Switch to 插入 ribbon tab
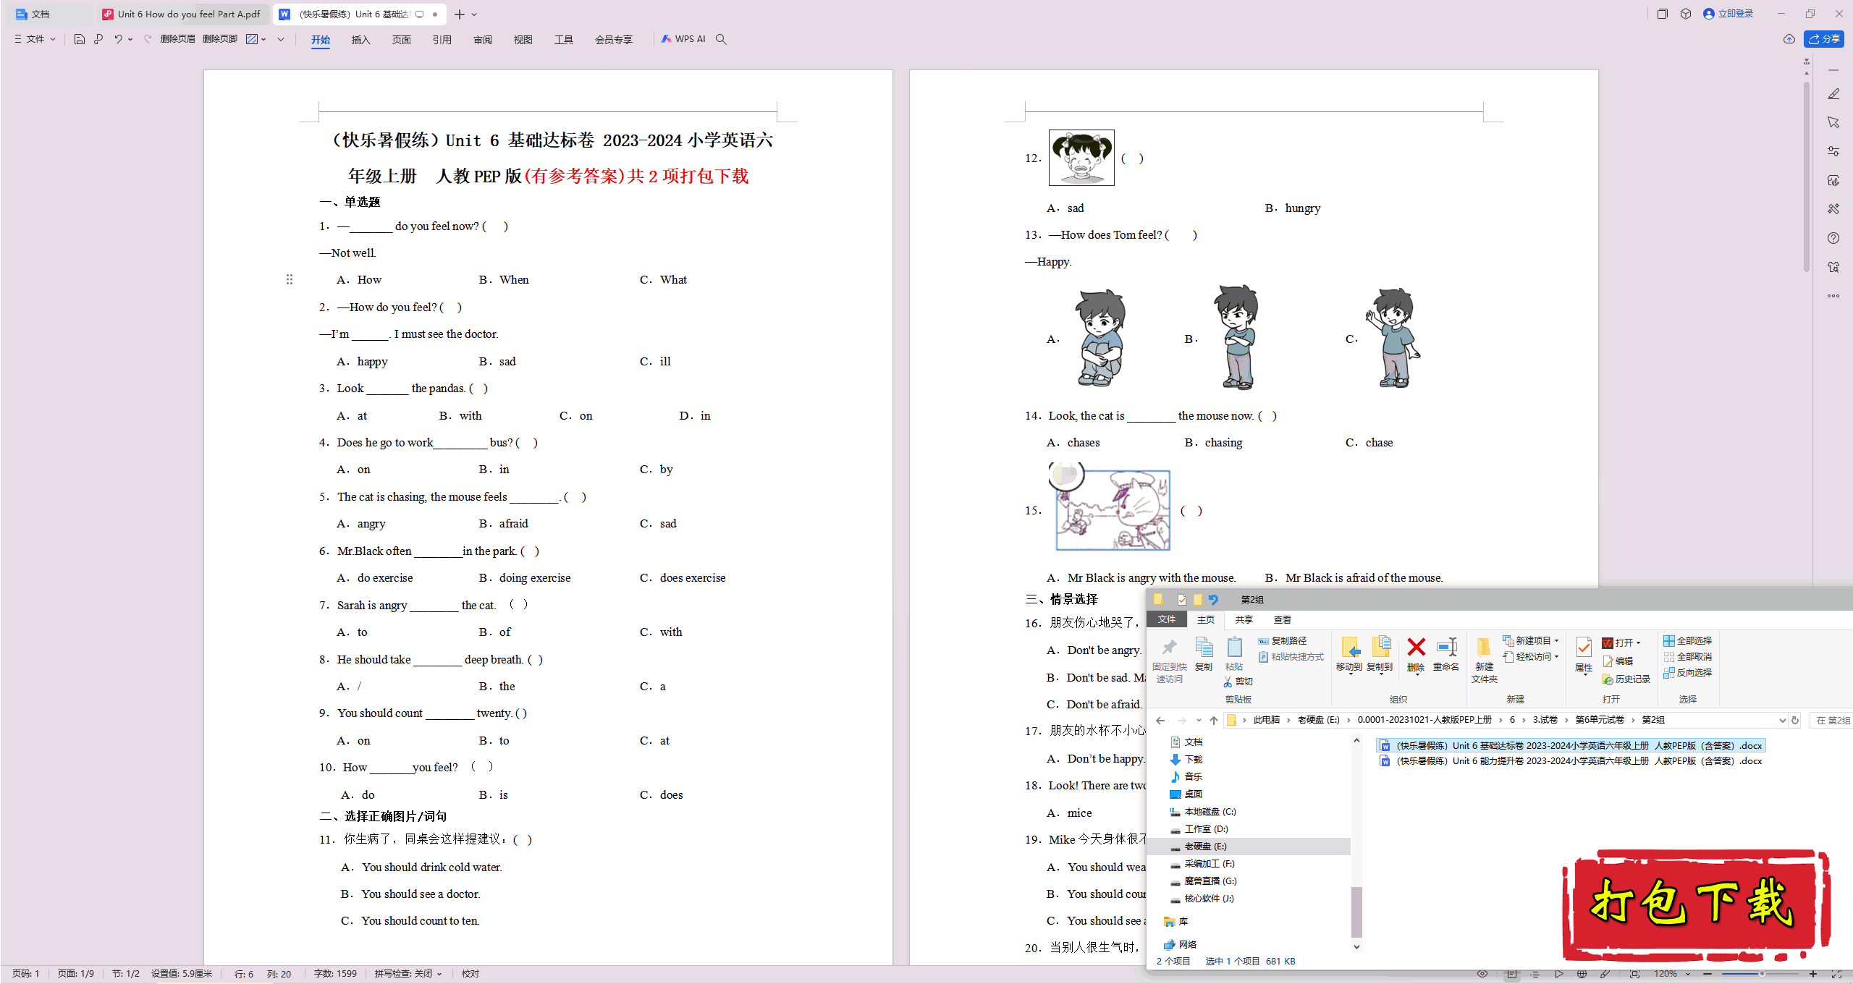Image resolution: width=1853 pixels, height=984 pixels. [x=360, y=40]
